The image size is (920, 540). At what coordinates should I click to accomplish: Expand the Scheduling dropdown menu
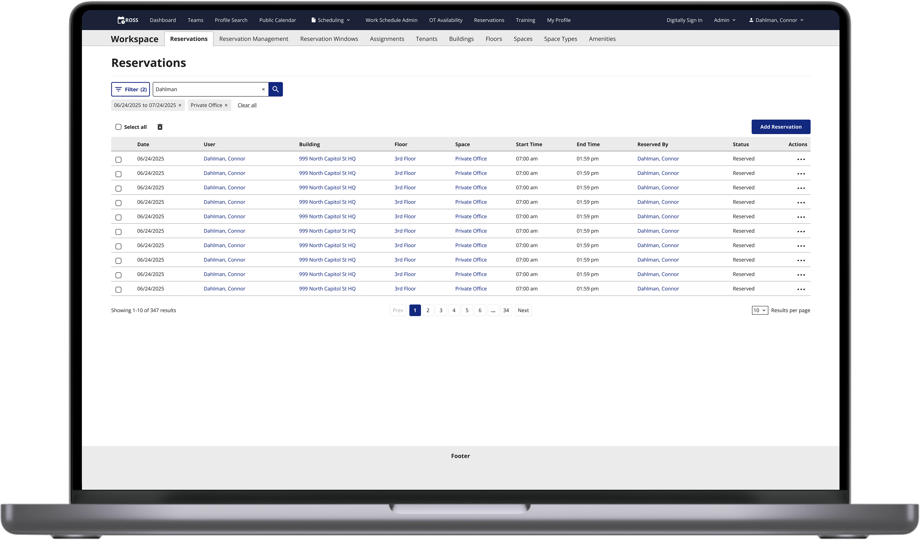pyautogui.click(x=330, y=20)
